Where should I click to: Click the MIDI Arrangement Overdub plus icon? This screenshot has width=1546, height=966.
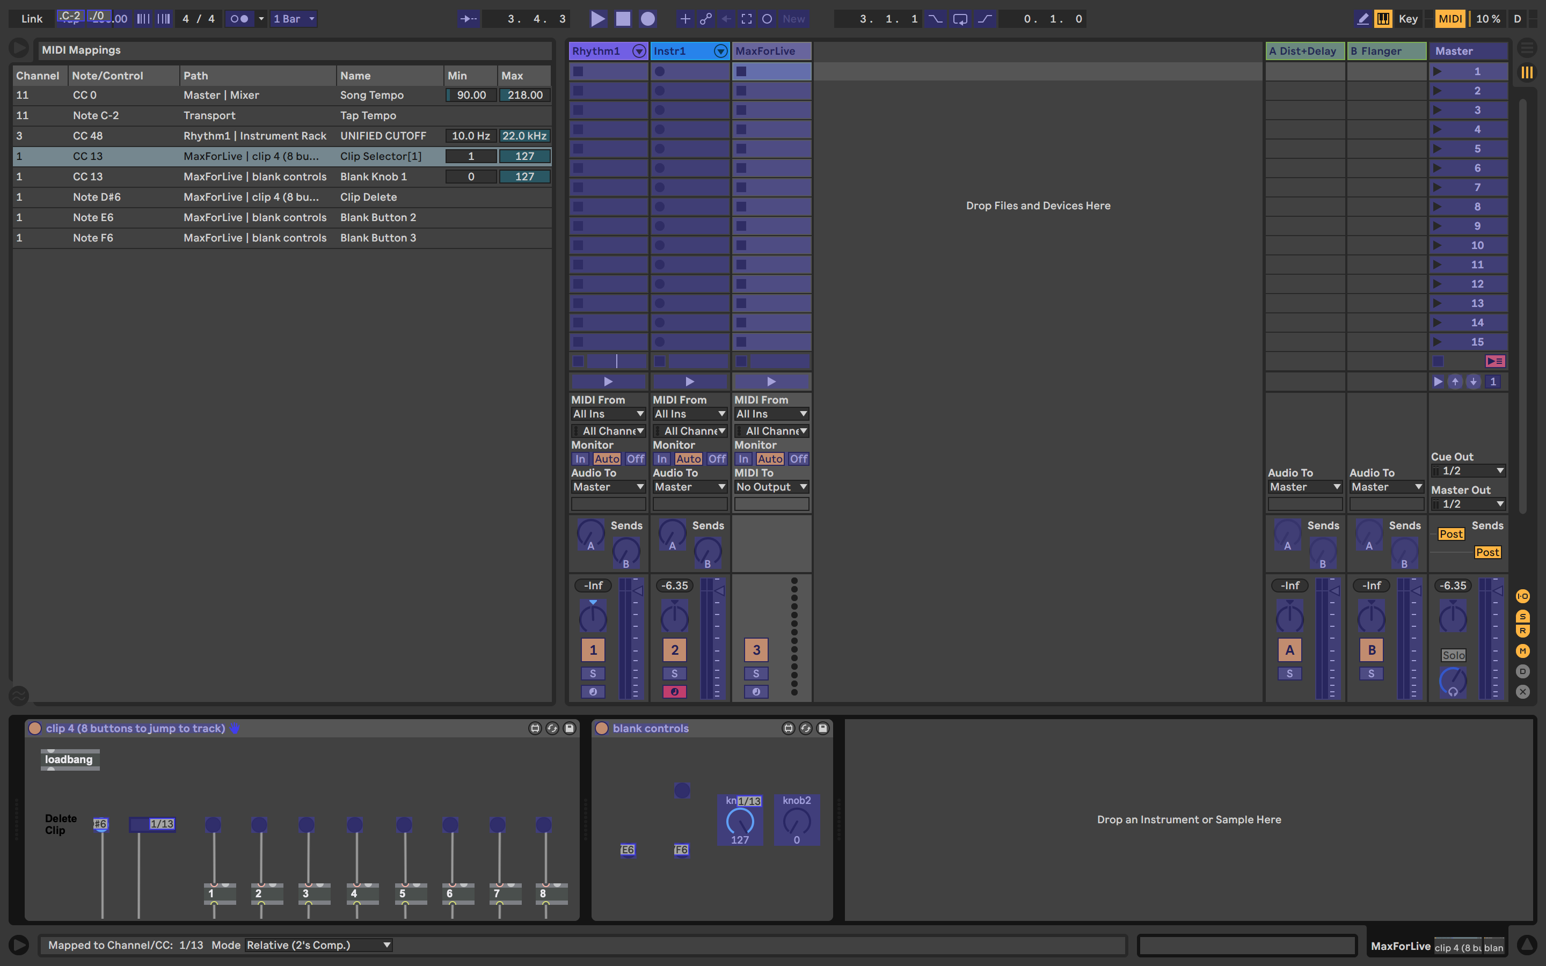(x=685, y=19)
